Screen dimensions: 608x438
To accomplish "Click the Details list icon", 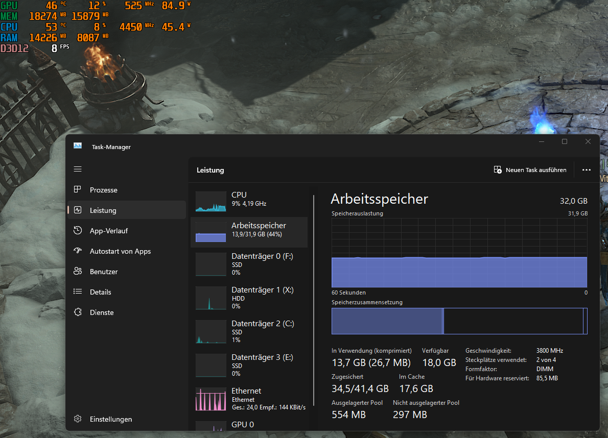I will click(x=78, y=291).
